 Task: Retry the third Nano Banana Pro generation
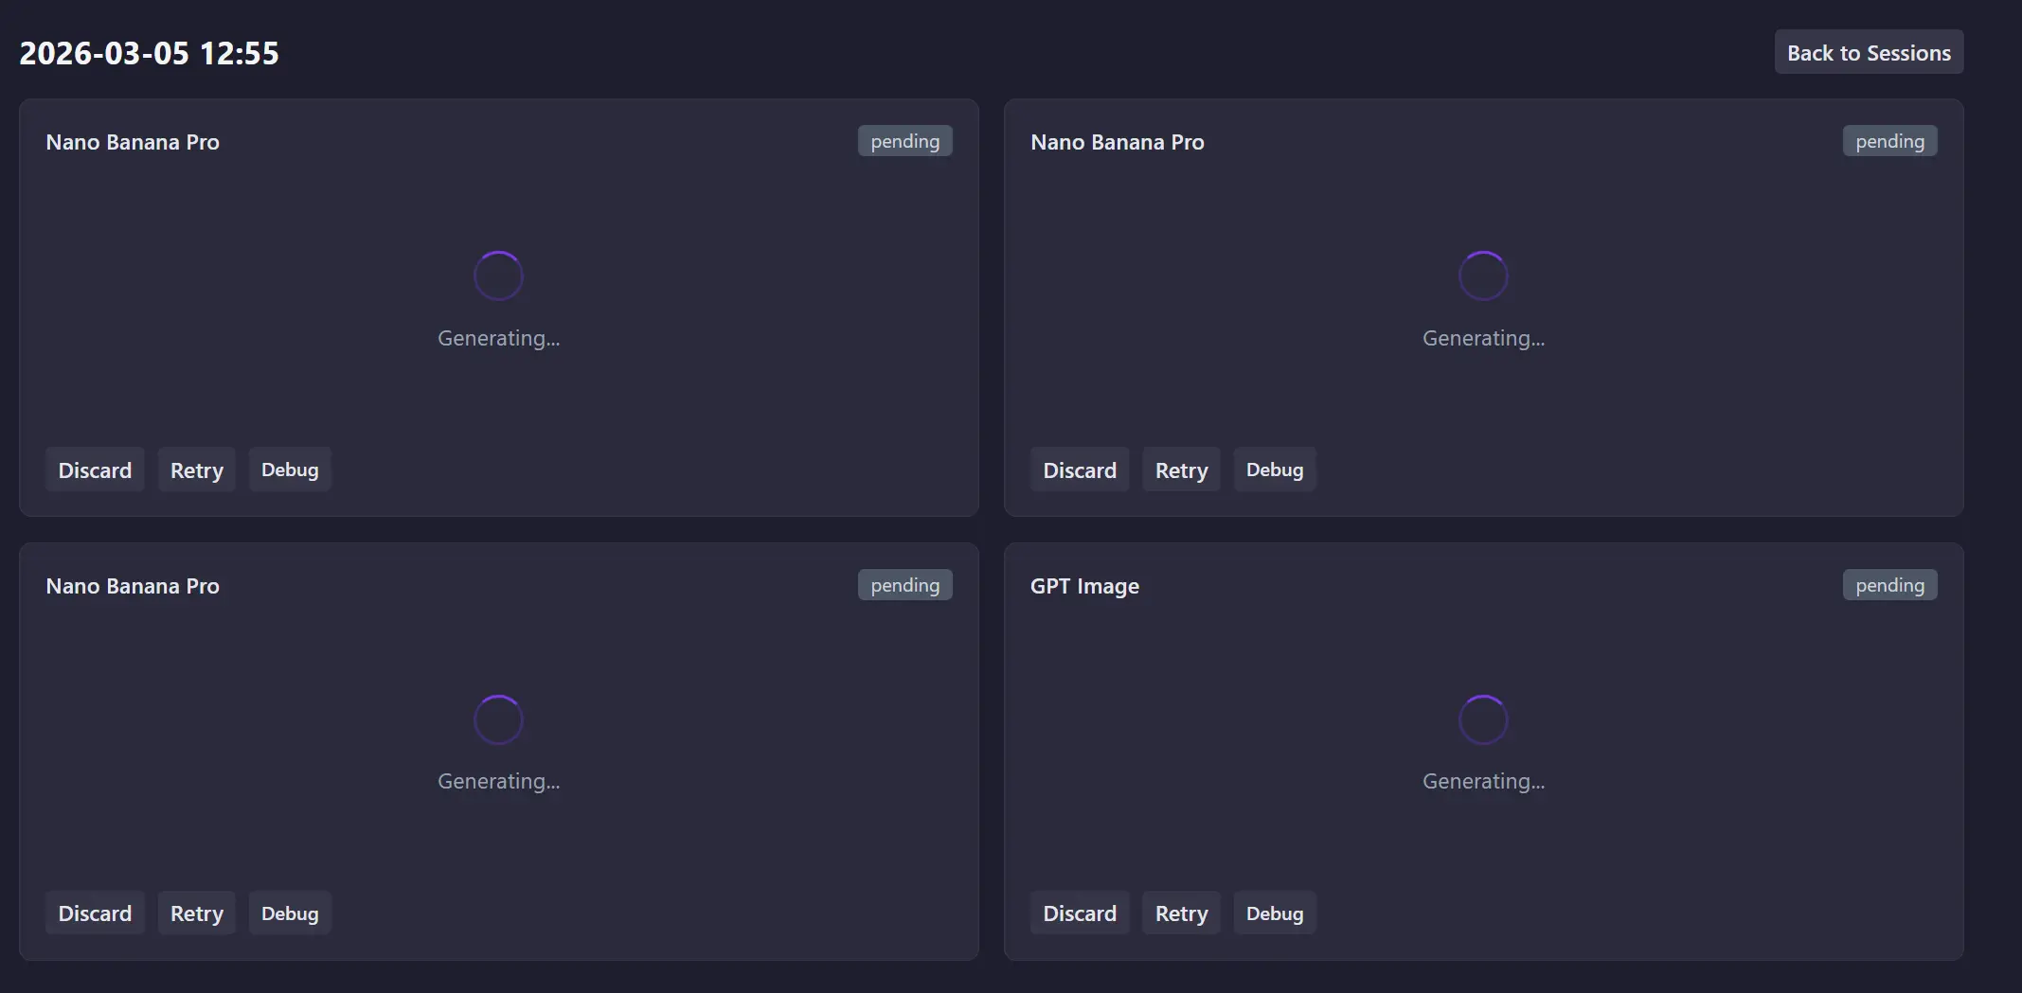pos(196,913)
